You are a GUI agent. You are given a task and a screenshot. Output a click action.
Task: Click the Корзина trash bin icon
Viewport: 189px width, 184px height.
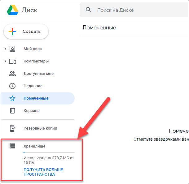[12, 111]
